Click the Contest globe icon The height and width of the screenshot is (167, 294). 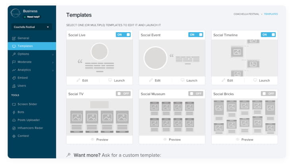[14, 136]
